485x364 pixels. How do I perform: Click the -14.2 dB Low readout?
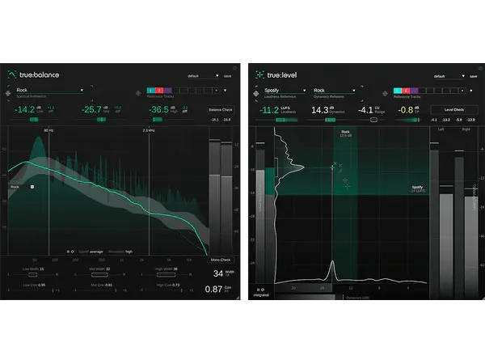pyautogui.click(x=25, y=109)
